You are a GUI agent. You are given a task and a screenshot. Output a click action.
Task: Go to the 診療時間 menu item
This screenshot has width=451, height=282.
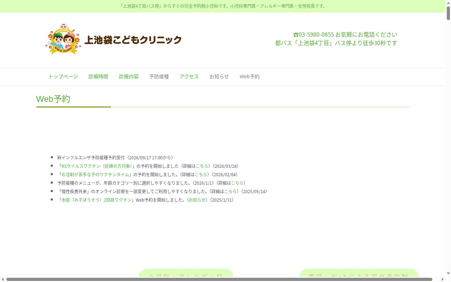click(x=98, y=76)
